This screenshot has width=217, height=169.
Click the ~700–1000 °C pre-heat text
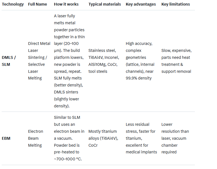pos(67,159)
